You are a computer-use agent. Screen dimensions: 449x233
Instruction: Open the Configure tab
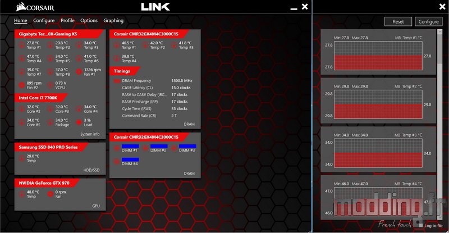point(44,20)
